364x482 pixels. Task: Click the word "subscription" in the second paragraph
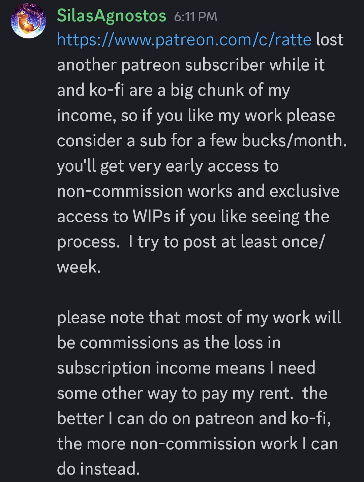click(104, 368)
